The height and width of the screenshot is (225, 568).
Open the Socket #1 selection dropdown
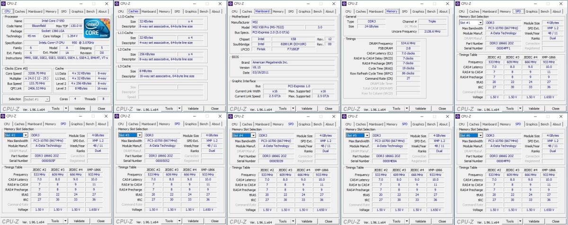[x=48, y=99]
